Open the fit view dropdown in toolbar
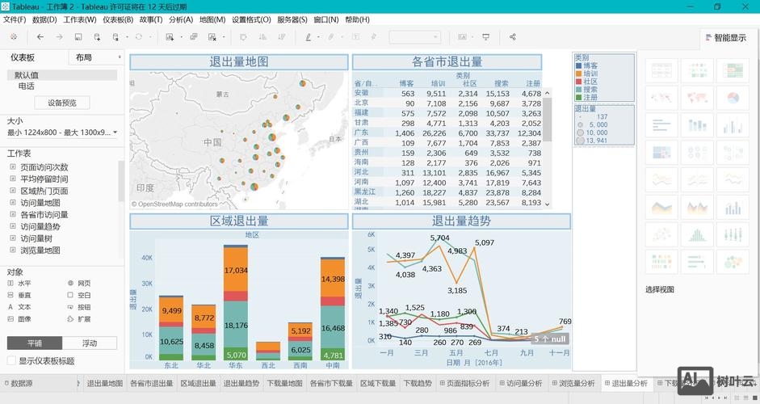The height and width of the screenshot is (404, 760). pyautogui.click(x=415, y=37)
